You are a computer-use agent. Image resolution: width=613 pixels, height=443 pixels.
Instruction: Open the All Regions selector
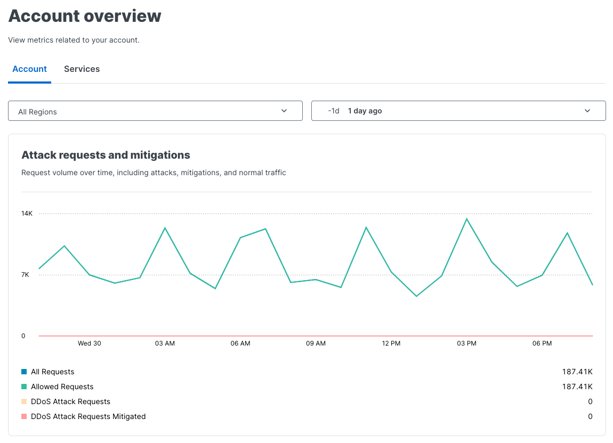(155, 111)
